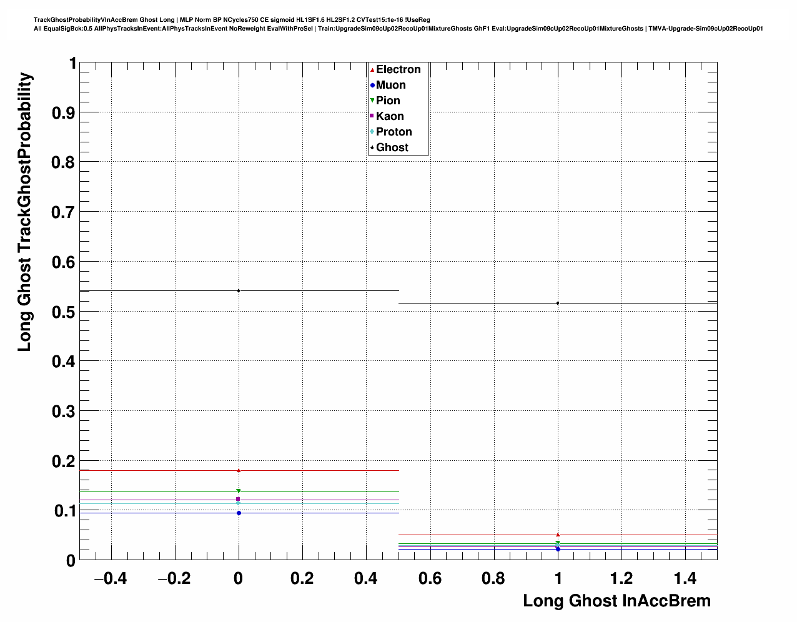Click the y-axis tick label 0.5
Image resolution: width=797 pixels, height=622 pixels.
62,312
